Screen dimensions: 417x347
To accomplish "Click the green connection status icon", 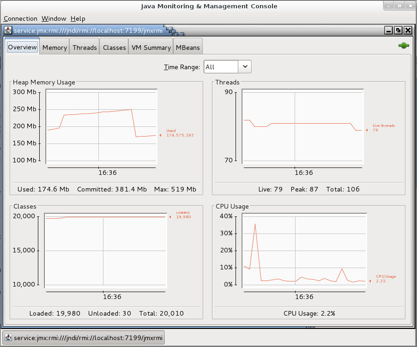I will coord(403,45).
